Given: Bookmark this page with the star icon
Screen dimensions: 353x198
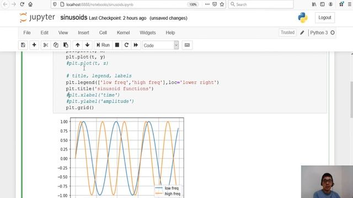Looking at the screenshot, I should click(222, 4).
